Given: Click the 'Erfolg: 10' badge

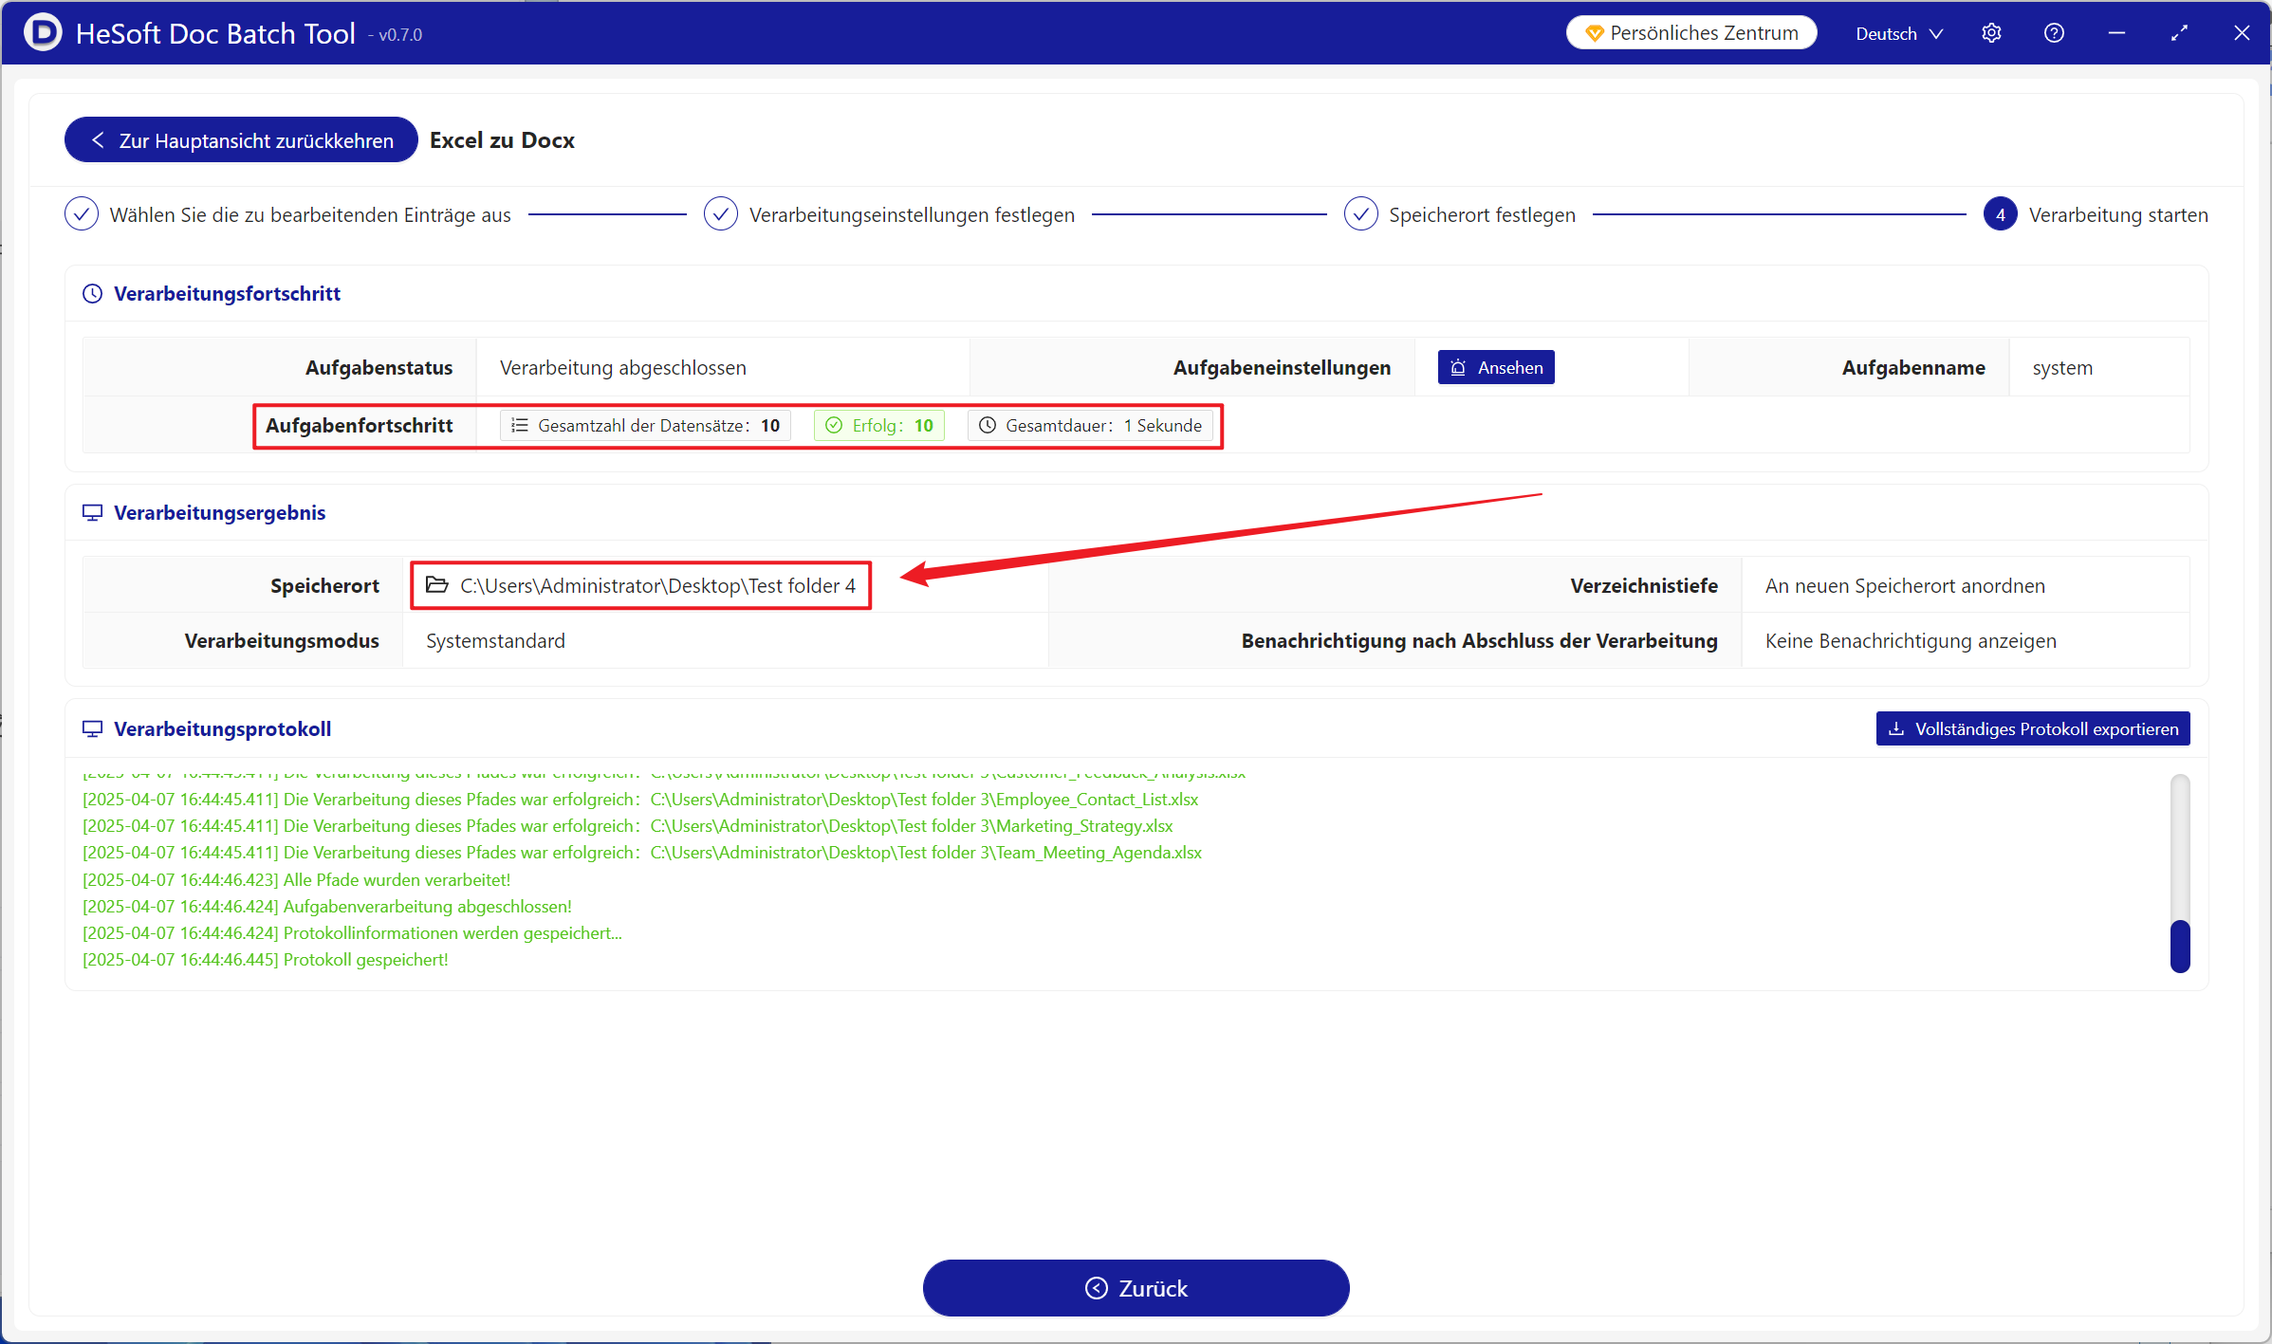Looking at the screenshot, I should pos(878,426).
